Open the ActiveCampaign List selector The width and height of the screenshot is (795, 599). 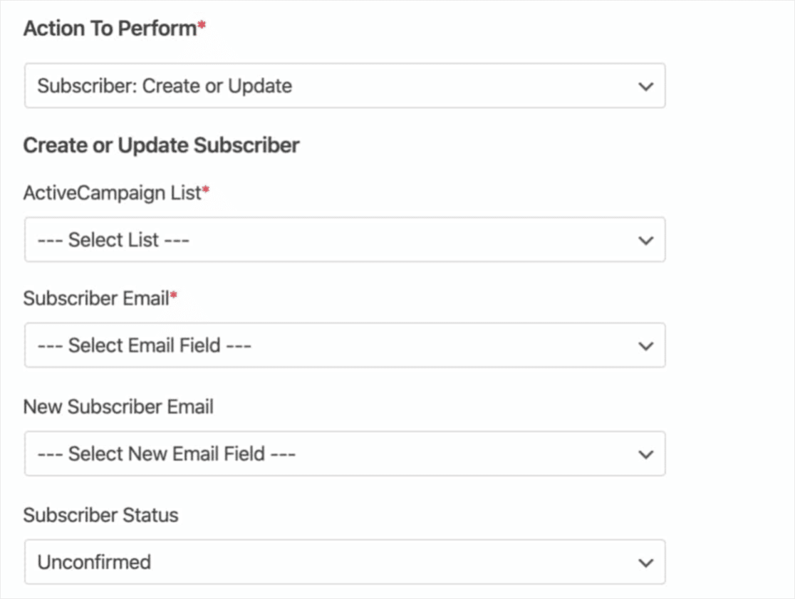tap(345, 240)
